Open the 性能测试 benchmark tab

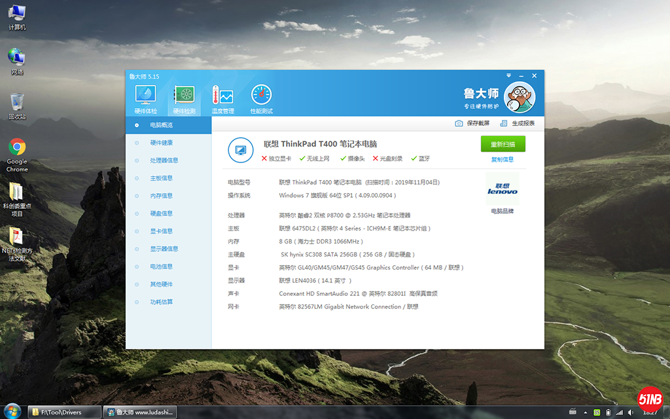click(x=261, y=100)
